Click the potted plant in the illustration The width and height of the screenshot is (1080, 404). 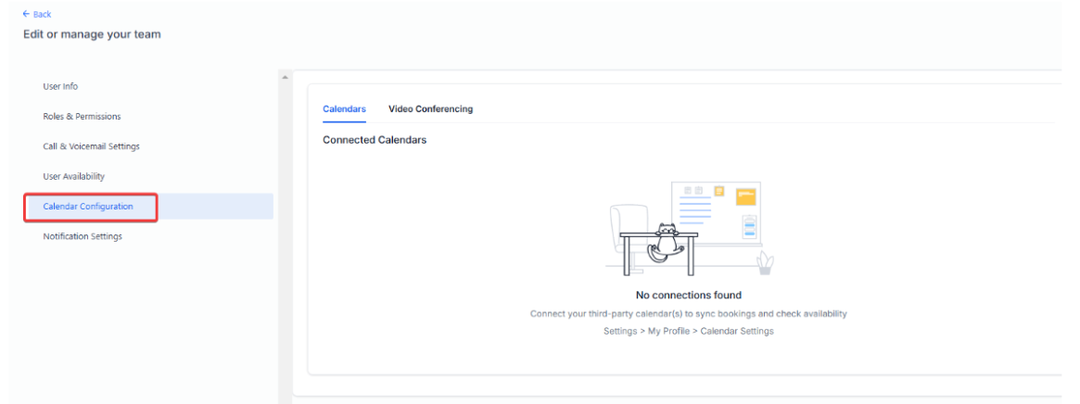765,264
